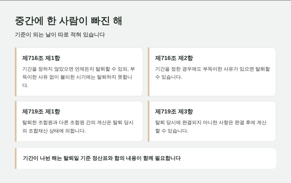
Task: Select the '제716조 제2항' card heading
Action: coord(174,58)
